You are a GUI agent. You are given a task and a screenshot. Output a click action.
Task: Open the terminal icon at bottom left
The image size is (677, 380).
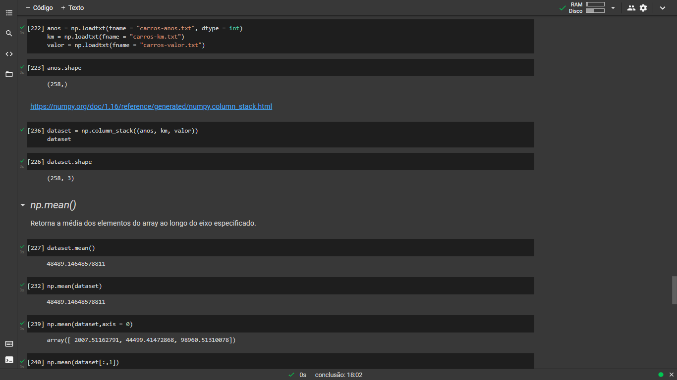pos(9,360)
